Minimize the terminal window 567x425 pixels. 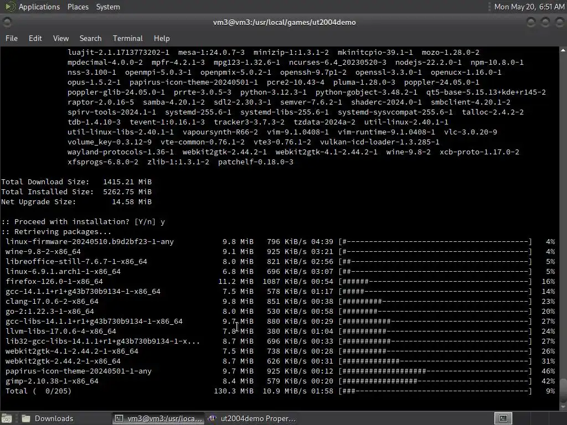click(x=531, y=22)
